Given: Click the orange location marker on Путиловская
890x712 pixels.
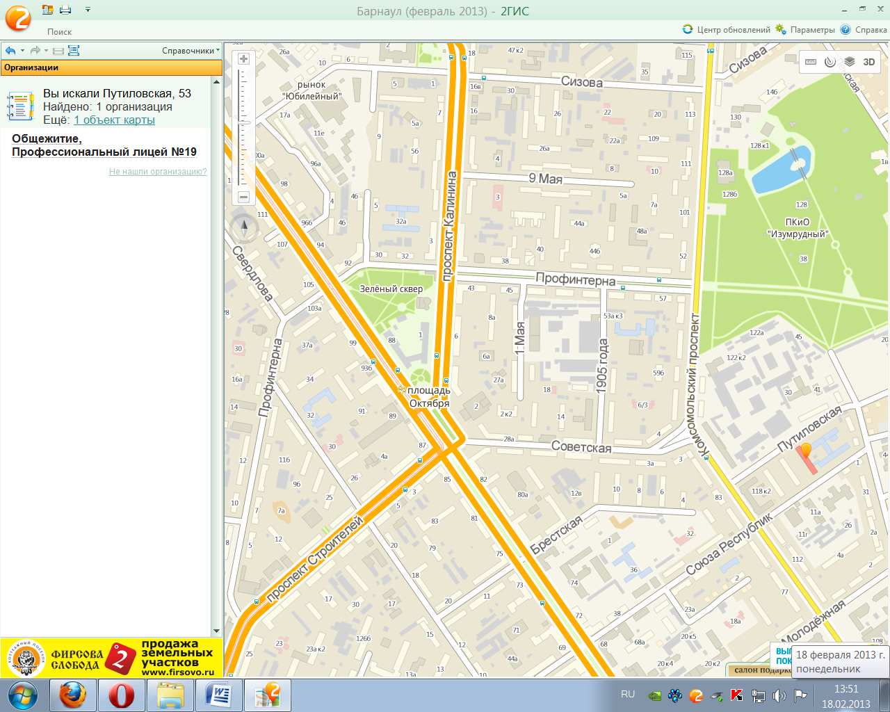Looking at the screenshot, I should pos(806,452).
